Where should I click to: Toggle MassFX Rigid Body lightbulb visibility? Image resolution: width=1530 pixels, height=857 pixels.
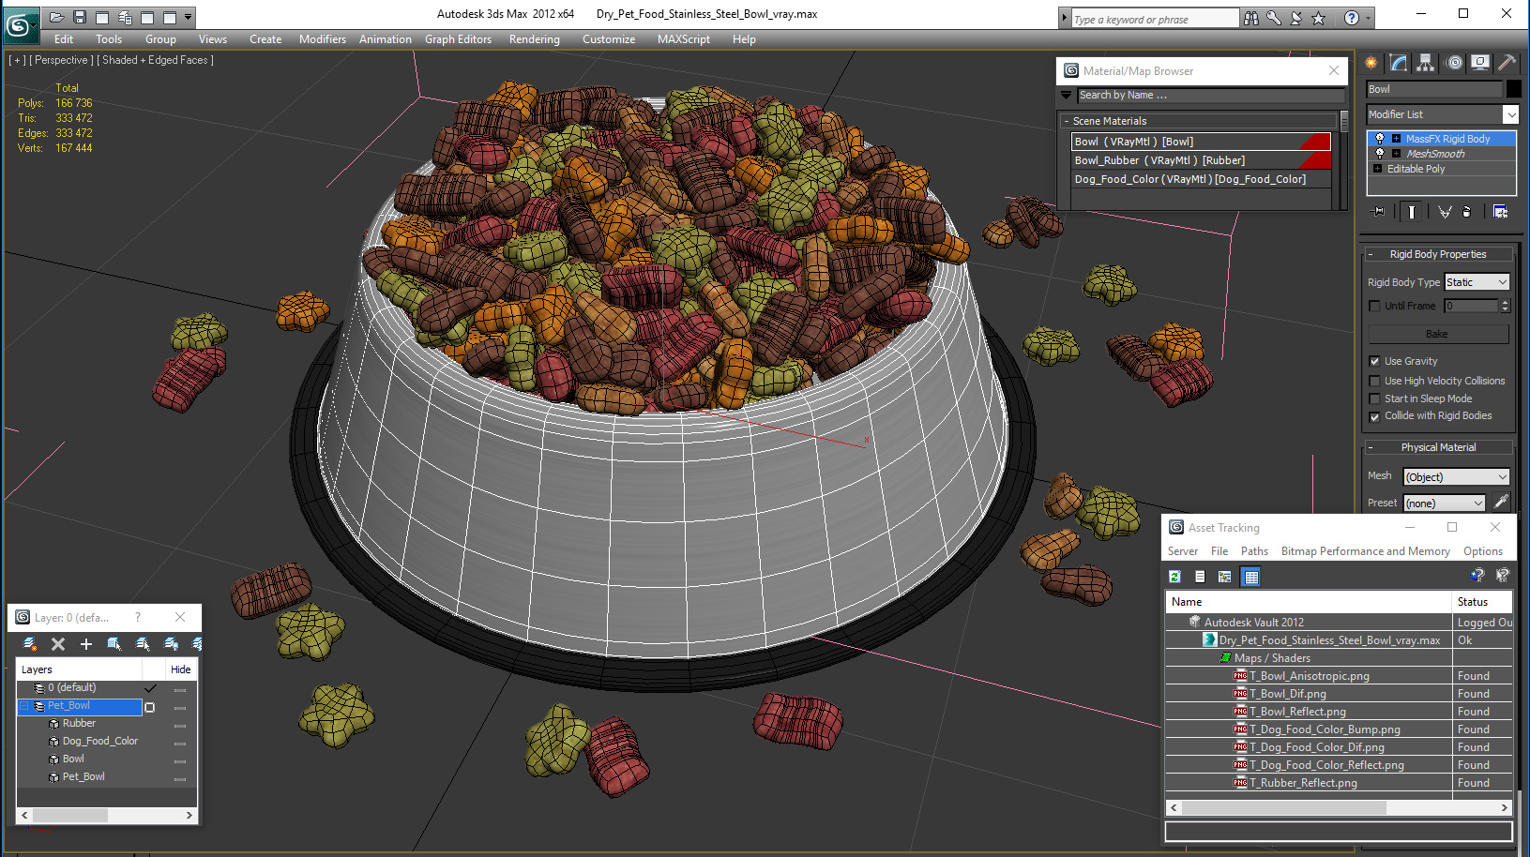click(x=1379, y=139)
